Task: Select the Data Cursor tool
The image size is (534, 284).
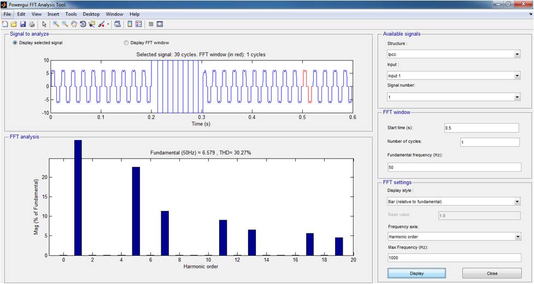Action: (x=92, y=24)
